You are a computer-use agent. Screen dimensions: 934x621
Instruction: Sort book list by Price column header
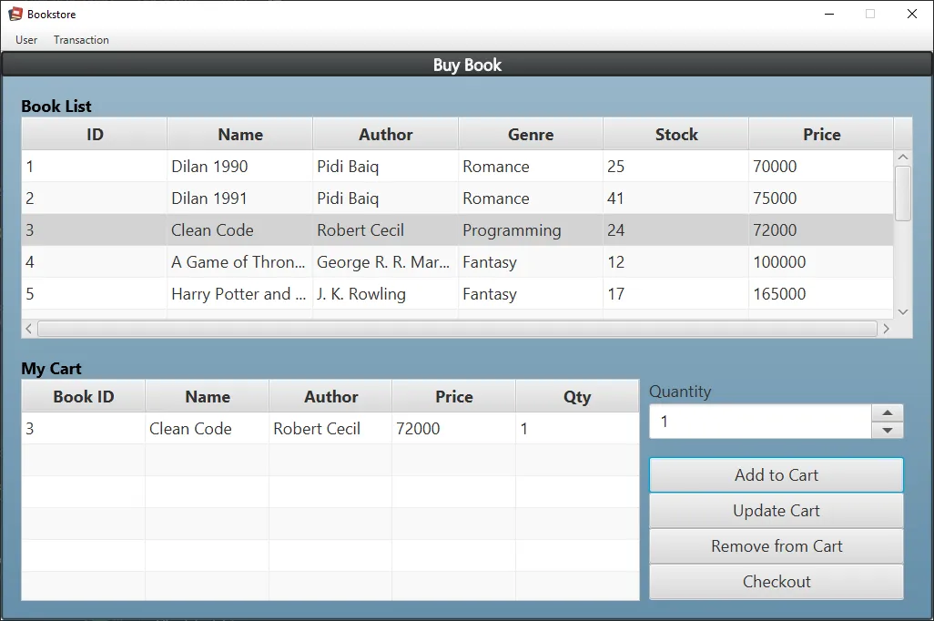click(821, 135)
